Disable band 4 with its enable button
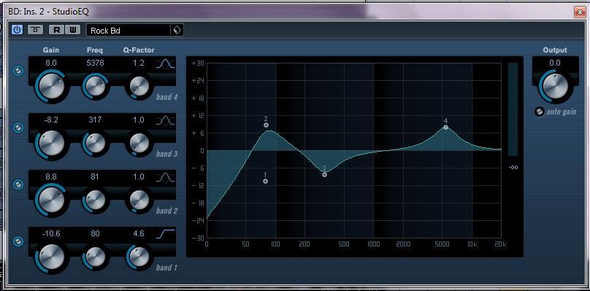The image size is (590, 291). pyautogui.click(x=18, y=71)
